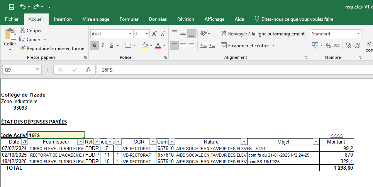Toggle italic formatting with the I button
Viewport: 373px width, 187px height.
(x=103, y=45)
